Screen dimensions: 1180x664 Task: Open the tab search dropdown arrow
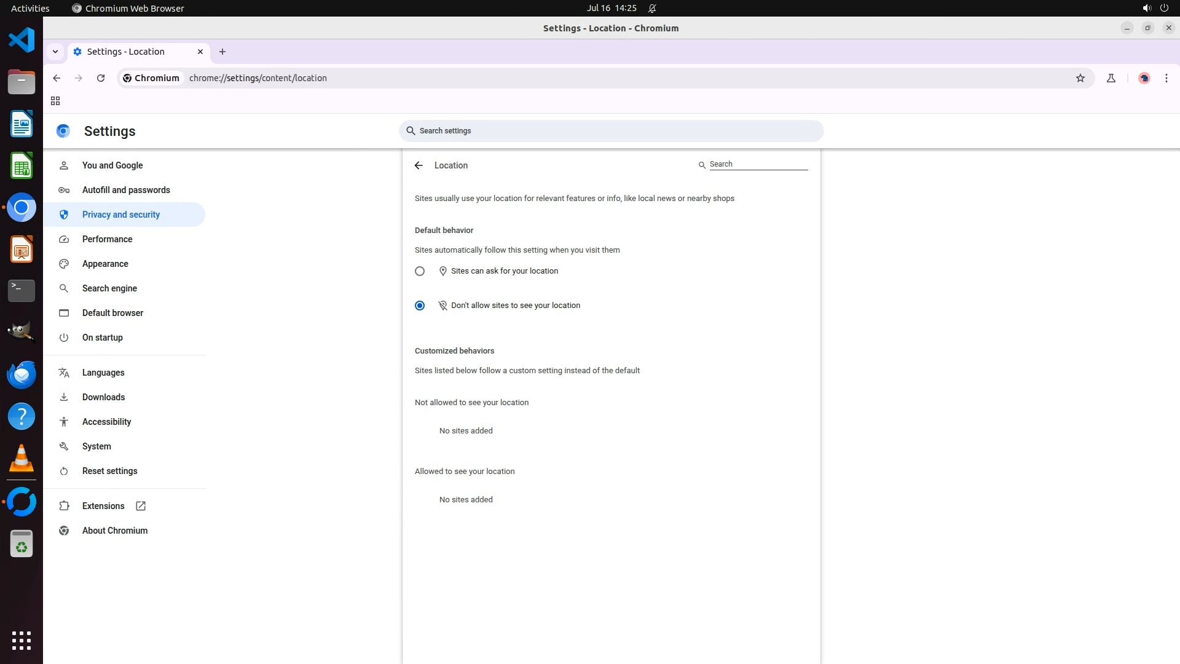click(55, 52)
